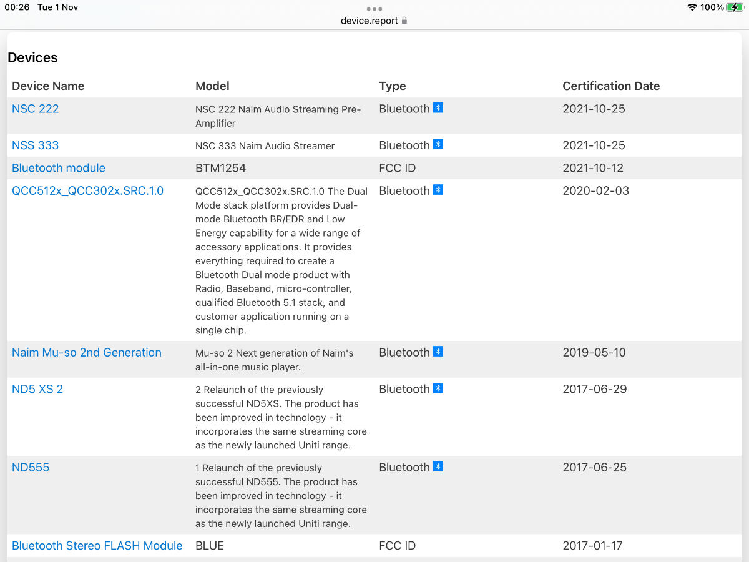Click the Bluetooth icon in NSS 333 row

(438, 144)
